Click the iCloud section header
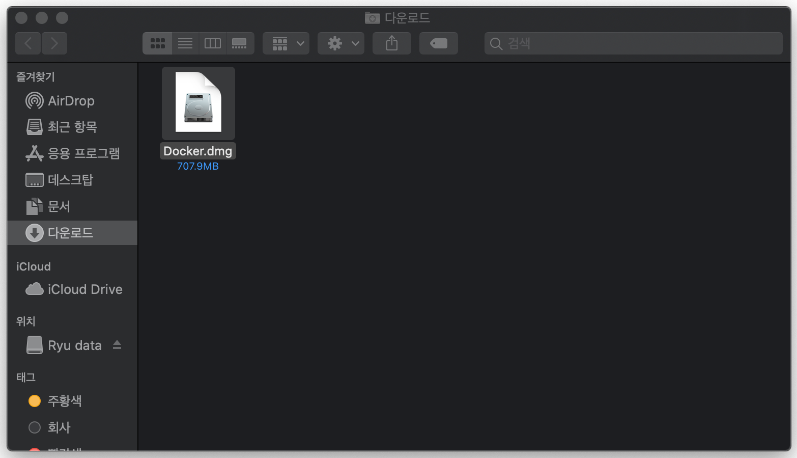The width and height of the screenshot is (797, 458). 34,266
